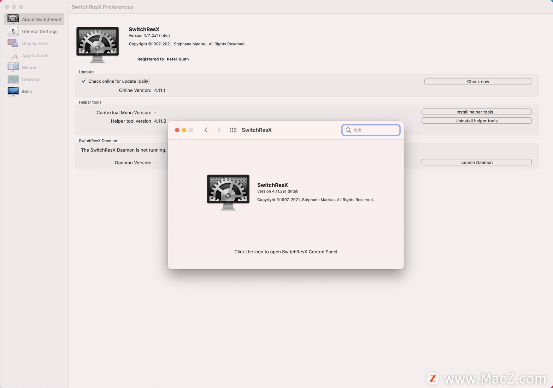
Task: Click the Desktop sidebar icon
Action: 13,79
